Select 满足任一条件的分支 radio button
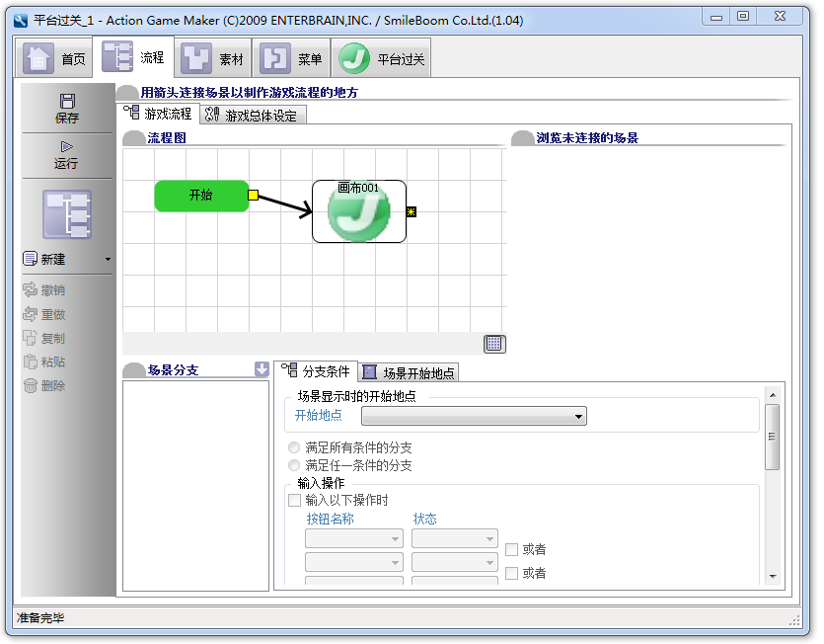Viewport: 824px width, 644px height. click(294, 465)
